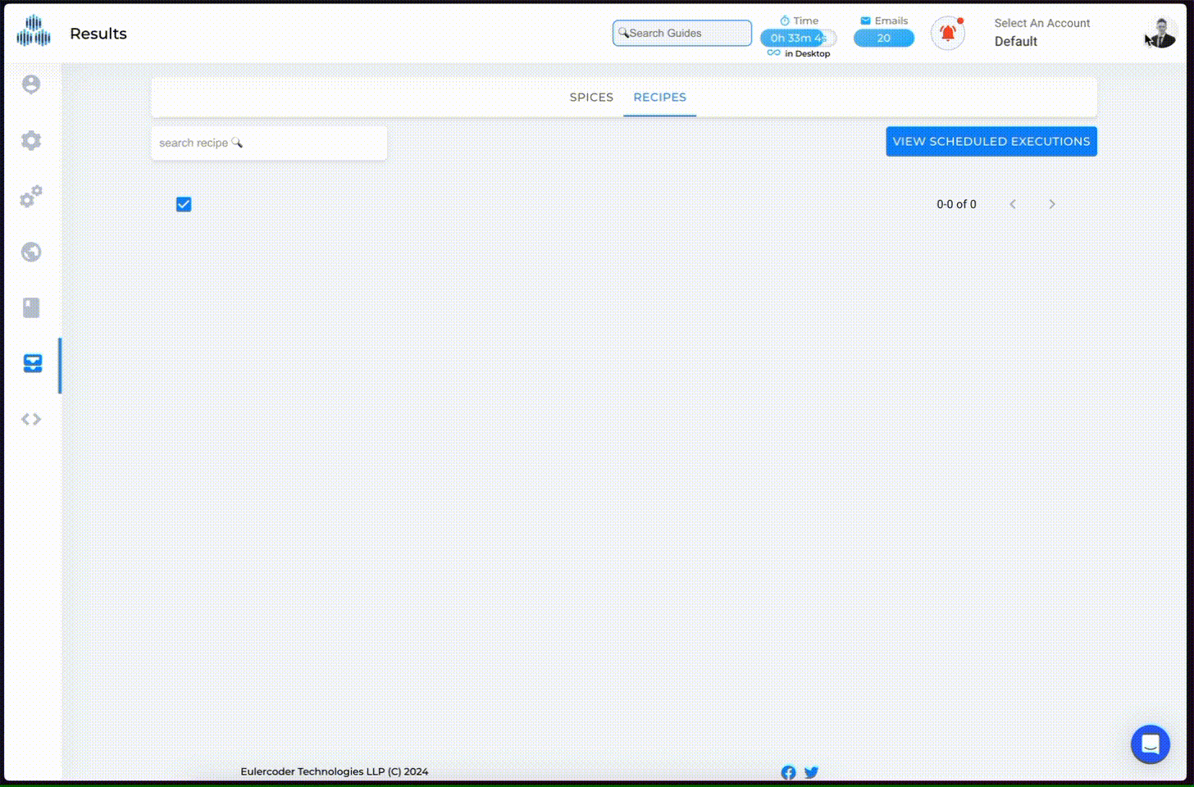Click the Emails count badge
Image resolution: width=1194 pixels, height=787 pixels.
pos(883,38)
